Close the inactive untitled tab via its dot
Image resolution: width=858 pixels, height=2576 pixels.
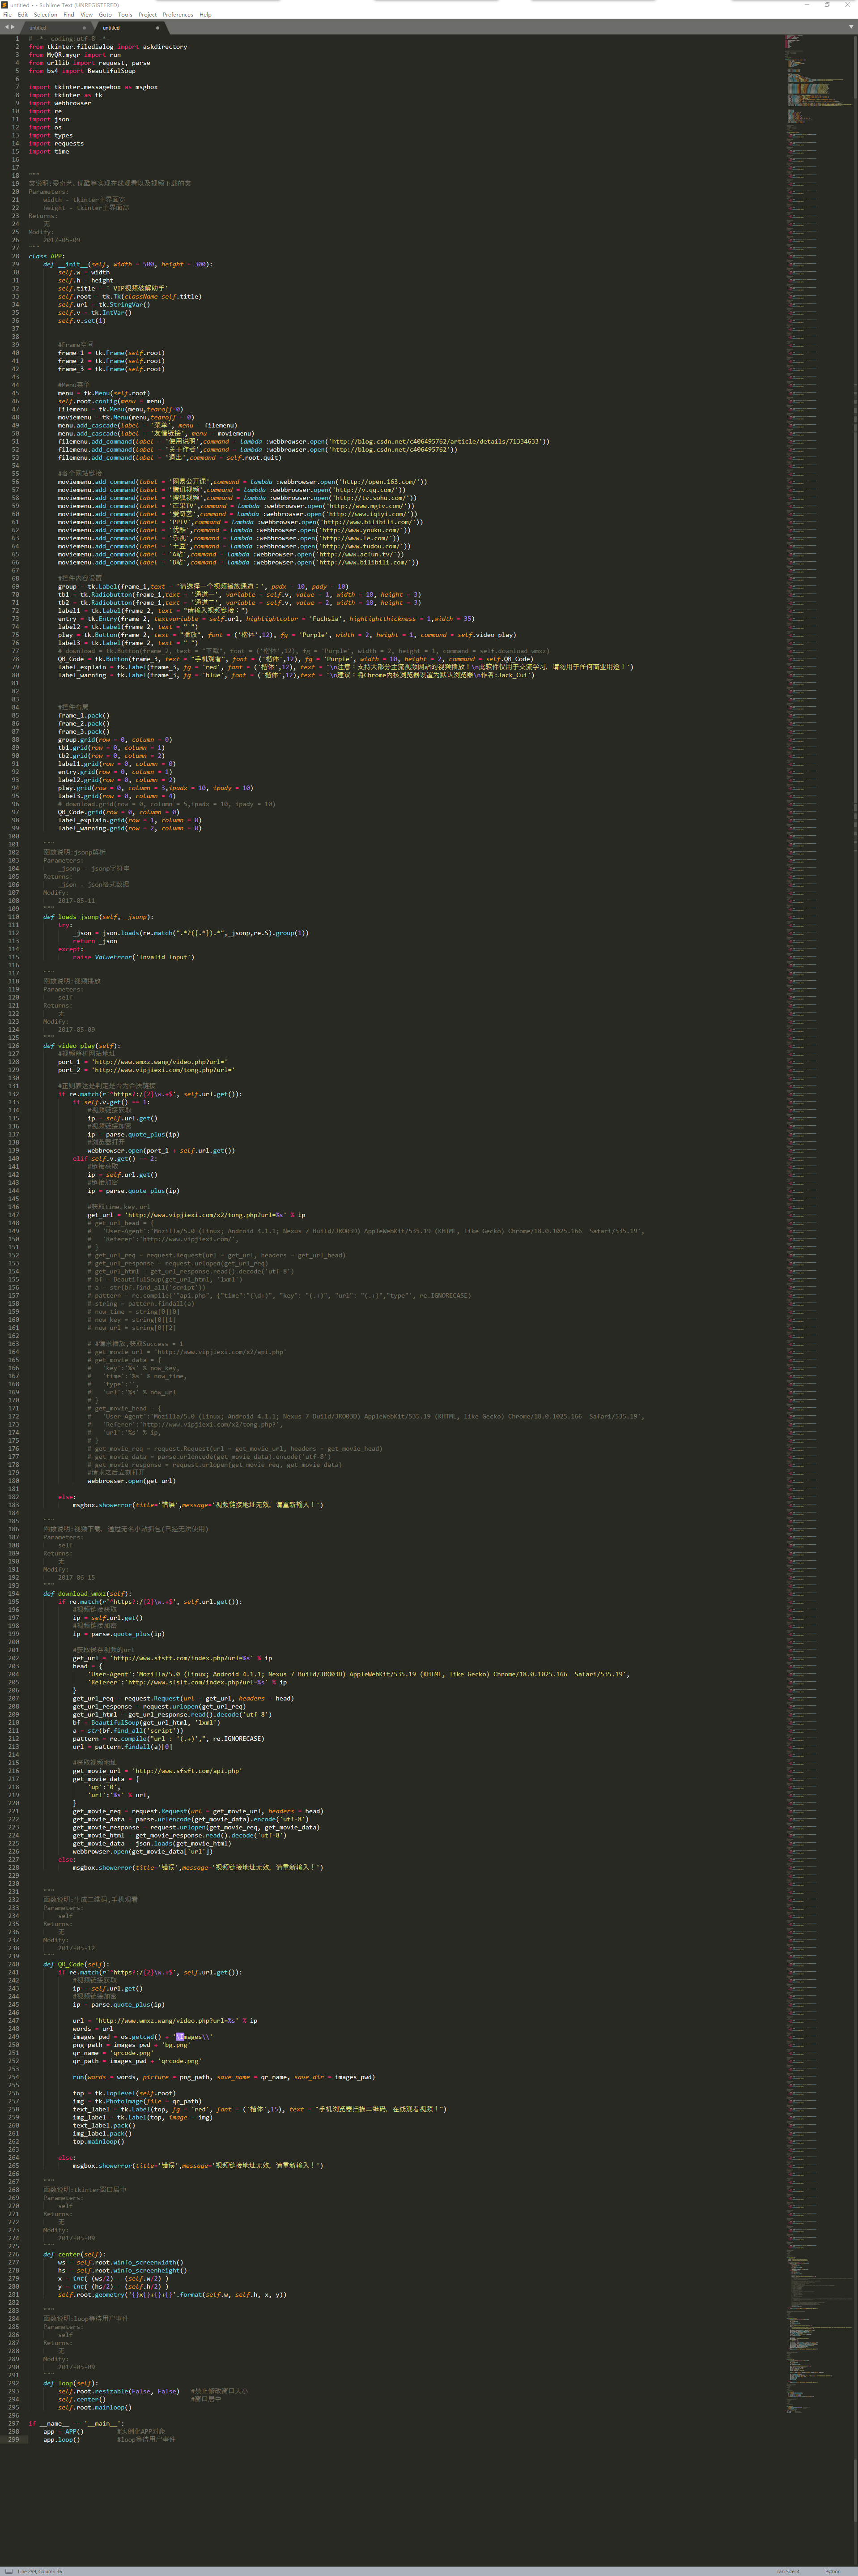pyautogui.click(x=84, y=28)
